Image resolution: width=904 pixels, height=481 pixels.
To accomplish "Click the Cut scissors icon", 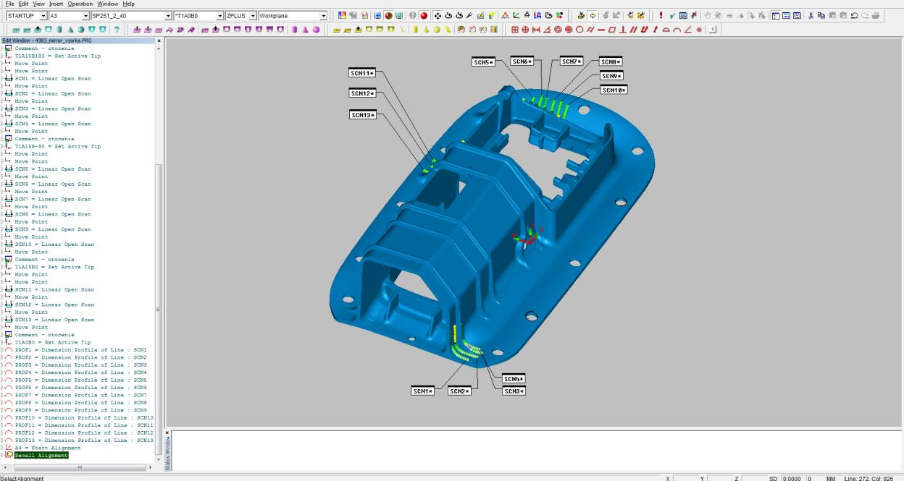I will pos(811,15).
